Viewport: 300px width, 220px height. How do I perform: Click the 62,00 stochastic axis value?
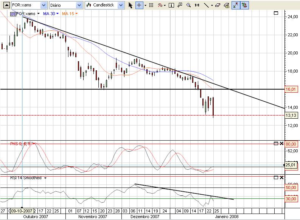point(293,151)
